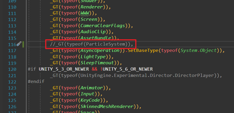This screenshot has width=234, height=113.
Task: Click _GT at the start of line 118
Action: coord(54,57)
